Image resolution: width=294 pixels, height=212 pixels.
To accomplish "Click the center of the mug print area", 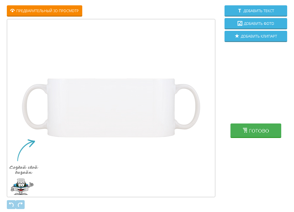I will click(x=111, y=108).
